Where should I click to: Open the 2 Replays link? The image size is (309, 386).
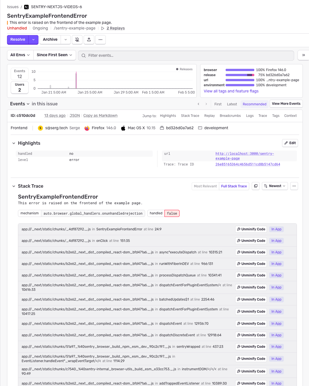115,28
